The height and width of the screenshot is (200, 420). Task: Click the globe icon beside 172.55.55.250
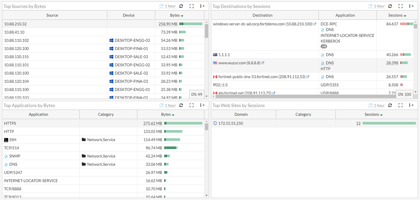tap(215, 124)
